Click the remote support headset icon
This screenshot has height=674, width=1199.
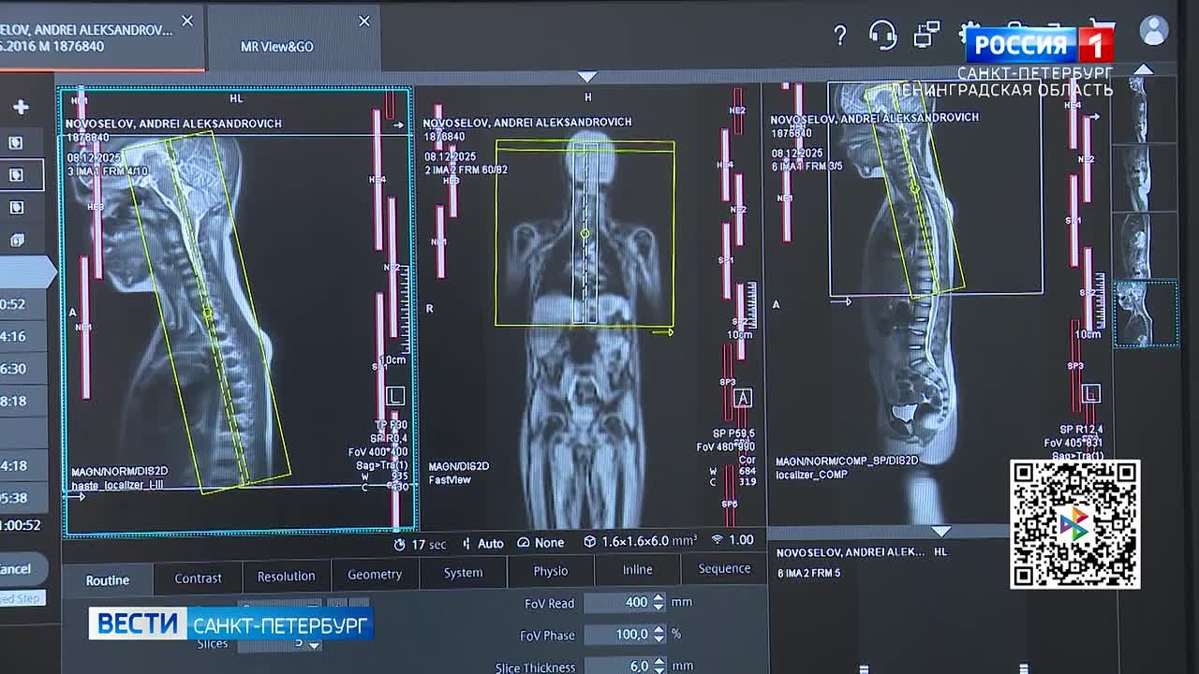[882, 35]
